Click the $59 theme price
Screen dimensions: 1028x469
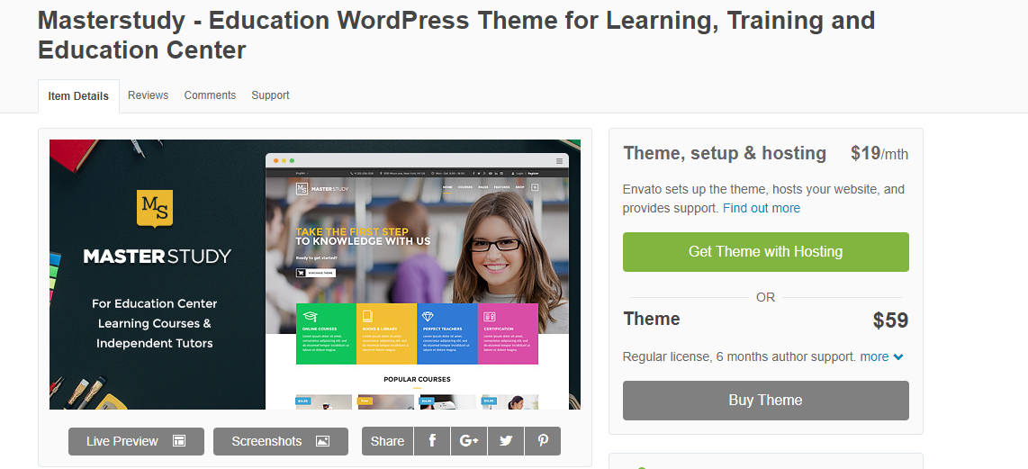[x=891, y=320]
